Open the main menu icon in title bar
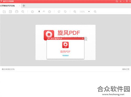Screen dimensions: 131x97 [x=121, y=1]
